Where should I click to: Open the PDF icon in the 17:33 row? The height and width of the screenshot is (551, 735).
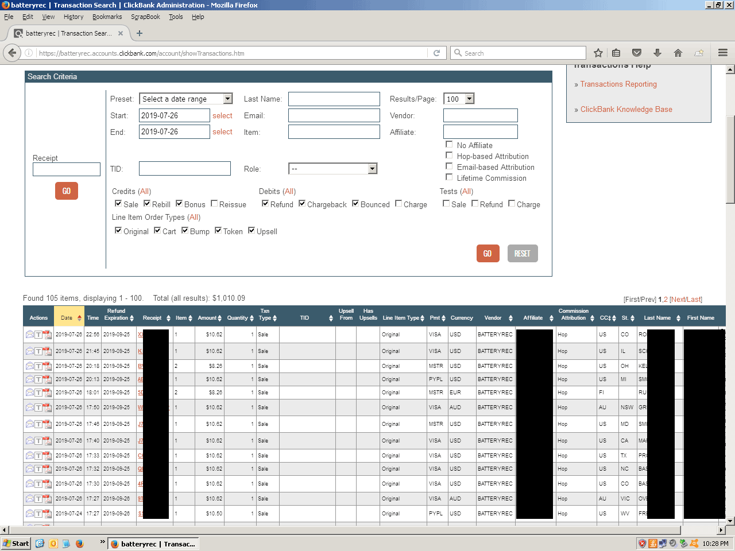point(47,456)
